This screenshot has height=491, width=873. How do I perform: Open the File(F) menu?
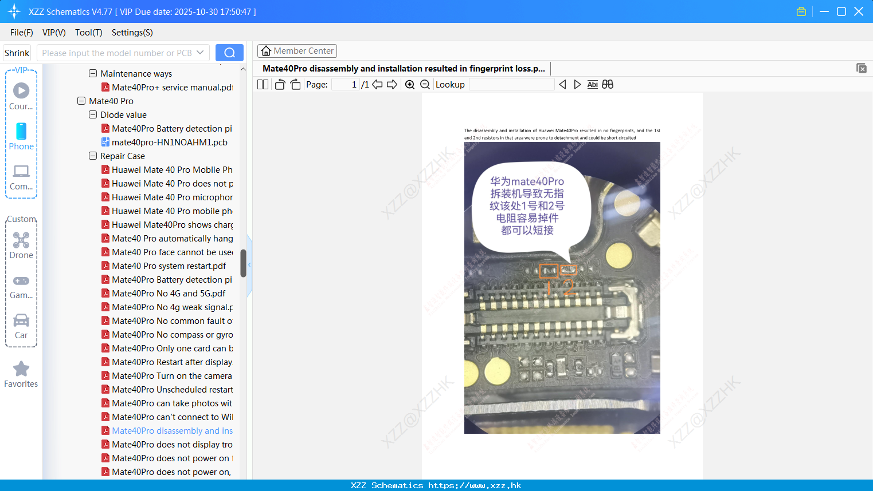(22, 33)
